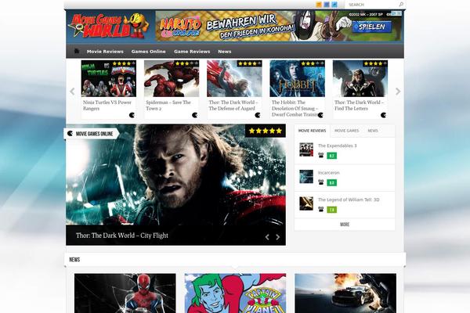The height and width of the screenshot is (313, 470).
Task: Open the Spiderman game thumbnail
Action: point(172,78)
